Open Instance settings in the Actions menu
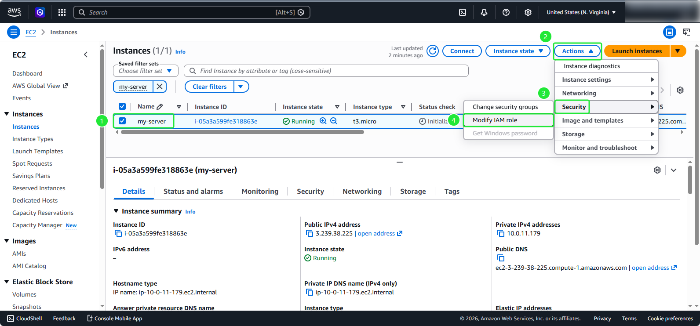The width and height of the screenshot is (700, 326). click(x=606, y=80)
